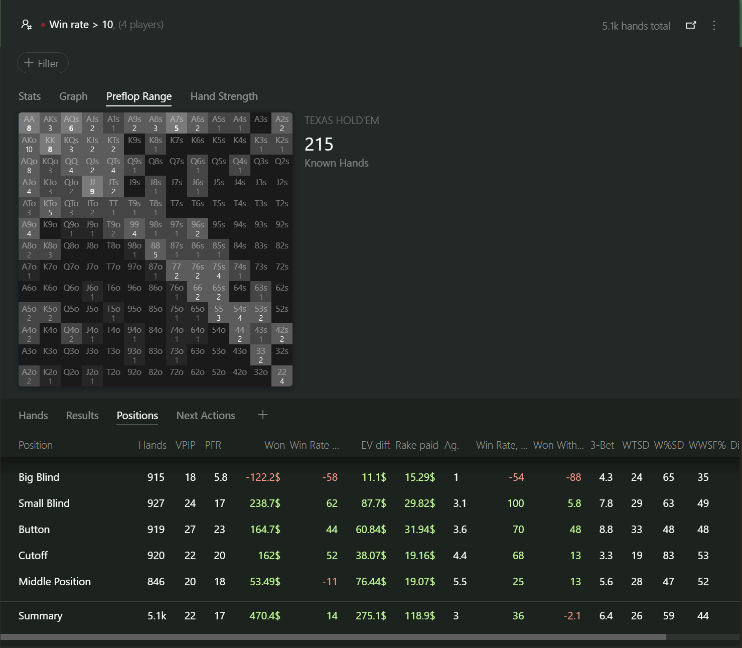The height and width of the screenshot is (648, 742).
Task: Sort by EV diff. column header
Action: [376, 445]
